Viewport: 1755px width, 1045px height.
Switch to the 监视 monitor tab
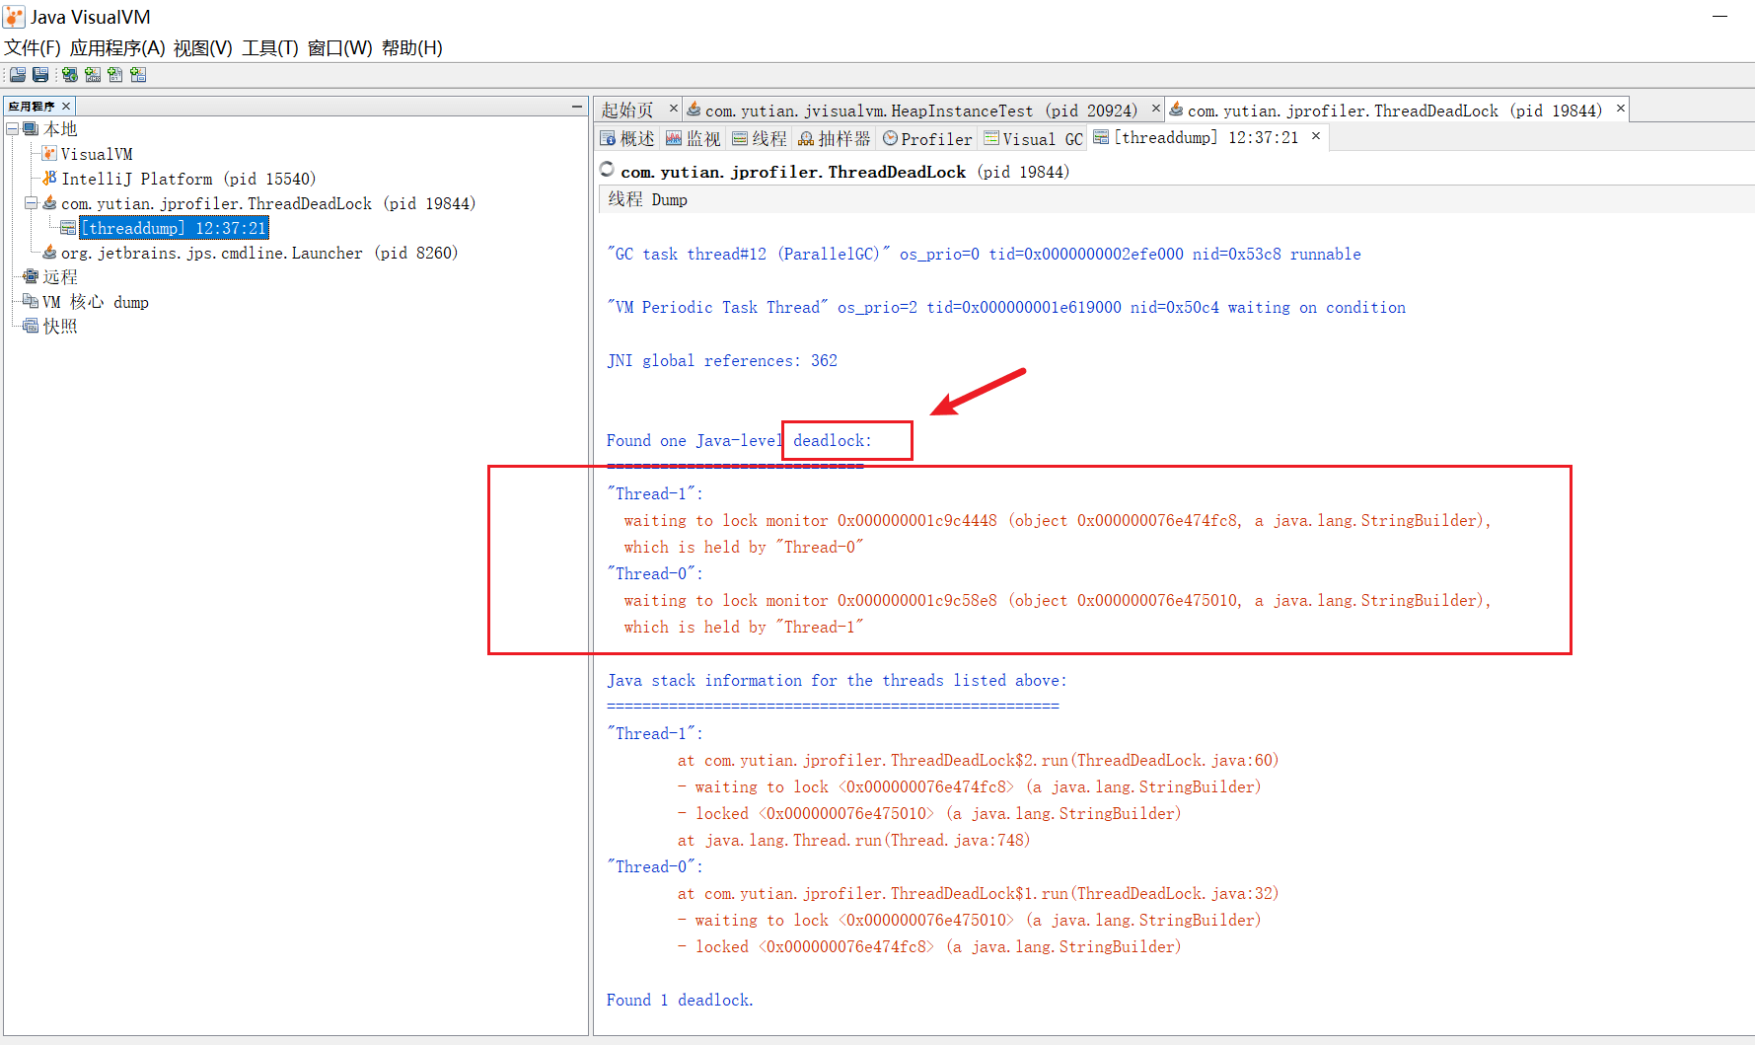(694, 139)
